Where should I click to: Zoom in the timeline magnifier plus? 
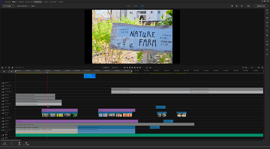pyautogui.click(x=259, y=68)
